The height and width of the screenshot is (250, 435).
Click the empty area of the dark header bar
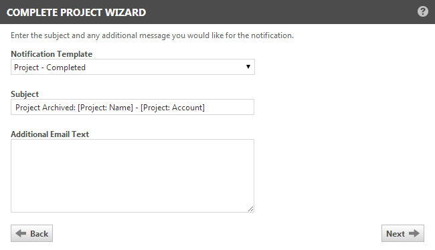[x=278, y=12]
